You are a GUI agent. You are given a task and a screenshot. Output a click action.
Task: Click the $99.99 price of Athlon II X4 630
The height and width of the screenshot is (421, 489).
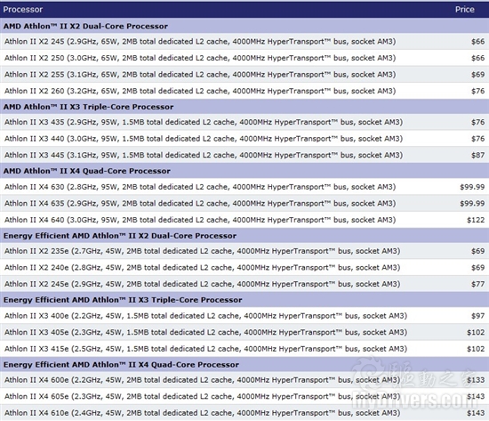pos(472,187)
